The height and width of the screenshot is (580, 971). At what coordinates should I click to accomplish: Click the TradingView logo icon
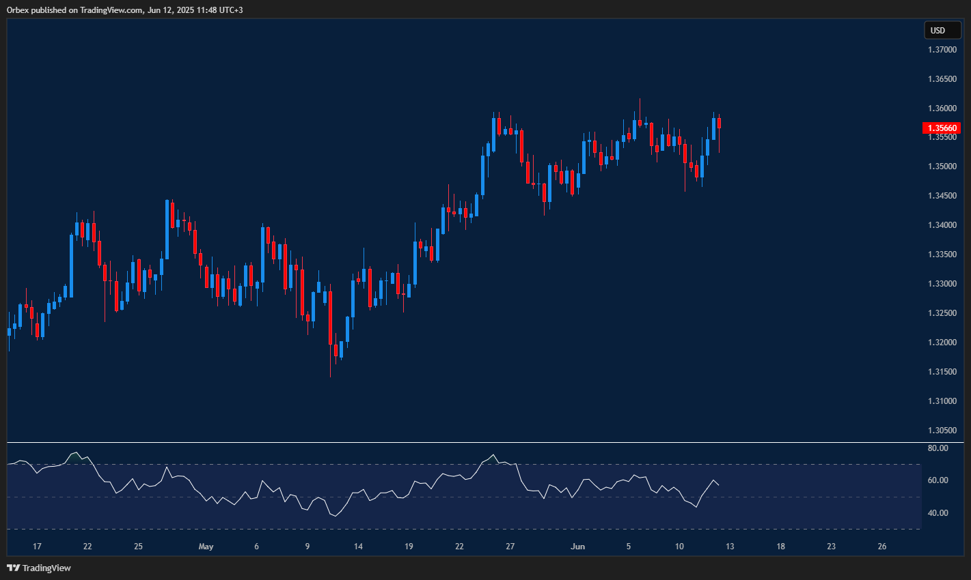12,567
